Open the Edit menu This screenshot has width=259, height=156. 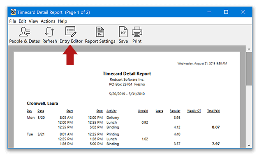pyautogui.click(x=22, y=21)
